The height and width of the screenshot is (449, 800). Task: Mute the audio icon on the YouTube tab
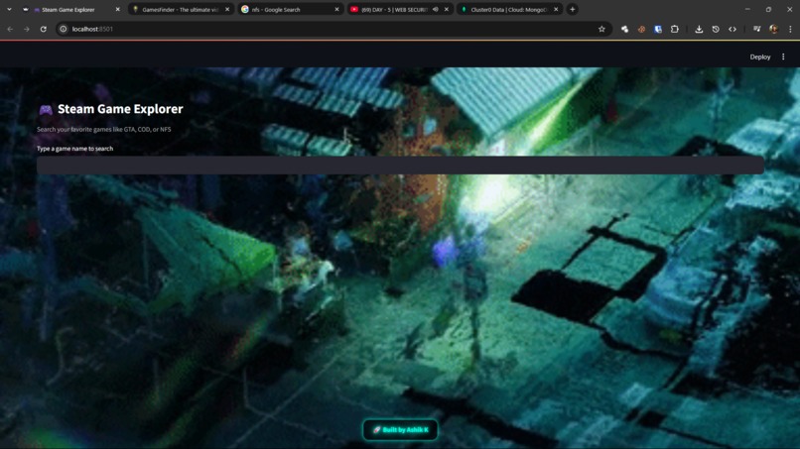click(435, 9)
